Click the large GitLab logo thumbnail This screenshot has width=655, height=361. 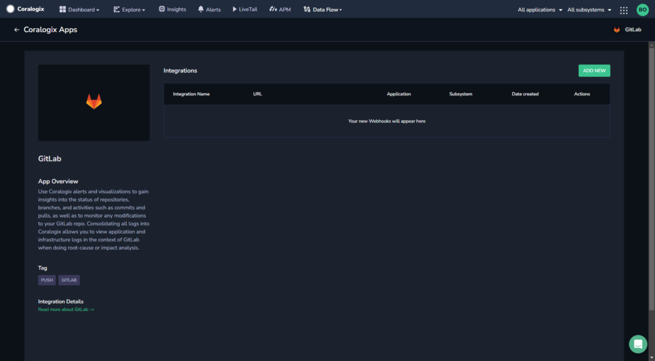94,102
